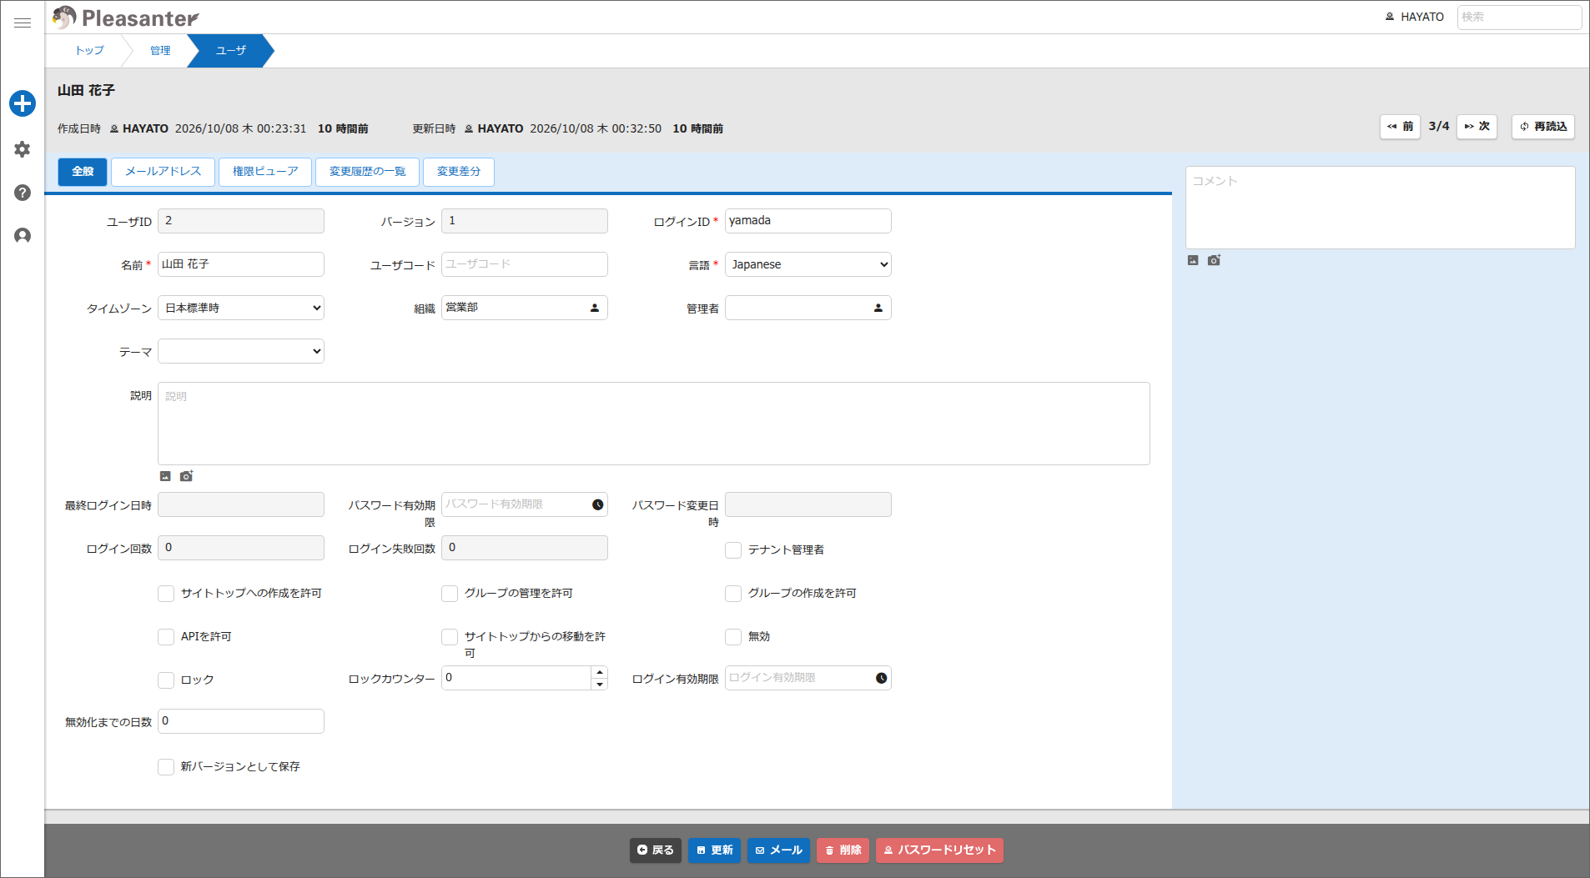Tick the 無効 checkbox
1590x878 pixels.
pyautogui.click(x=733, y=637)
